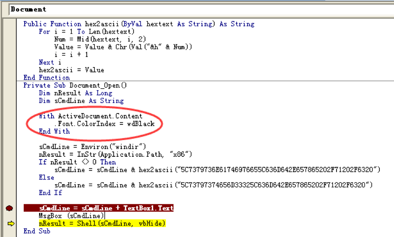Click the highlighted 'sCmdLine + TextBox1.Text' breakpoint line

click(98, 208)
